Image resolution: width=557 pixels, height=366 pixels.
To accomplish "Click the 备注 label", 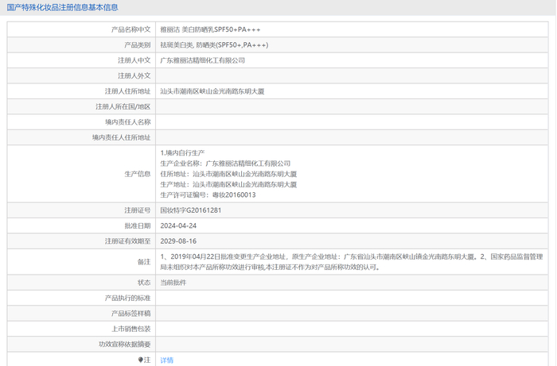I will [x=144, y=262].
